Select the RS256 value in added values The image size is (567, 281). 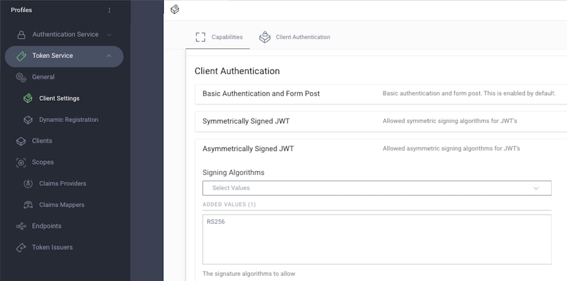pyautogui.click(x=216, y=222)
